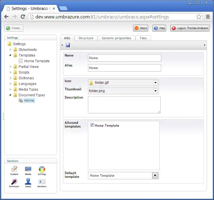Open the Chrome hamburger menu
Screen dimensions: 214x200
208,17
